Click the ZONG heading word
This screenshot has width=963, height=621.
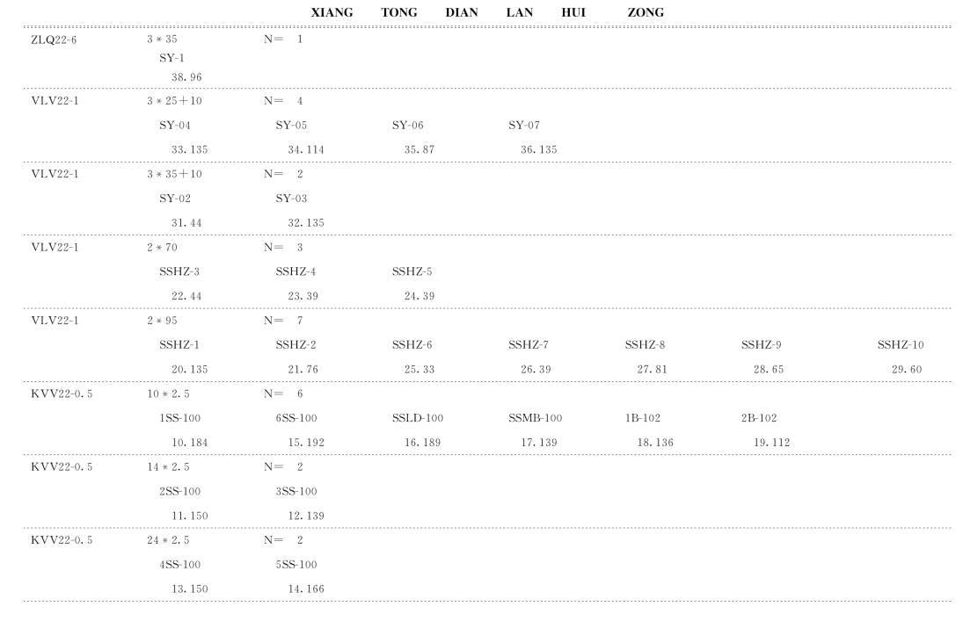tap(646, 12)
